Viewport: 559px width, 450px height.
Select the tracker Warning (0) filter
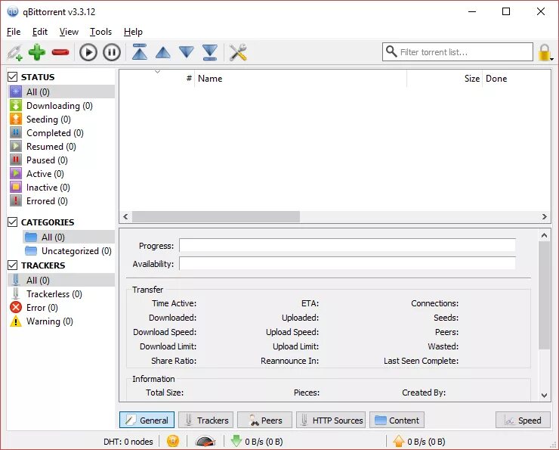[x=61, y=321]
